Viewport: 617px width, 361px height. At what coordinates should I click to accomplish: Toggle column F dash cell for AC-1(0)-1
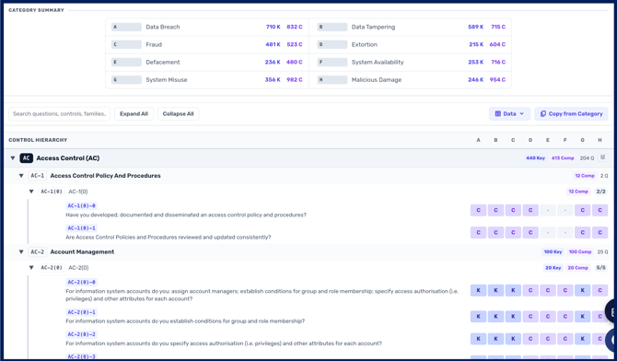[565, 233]
